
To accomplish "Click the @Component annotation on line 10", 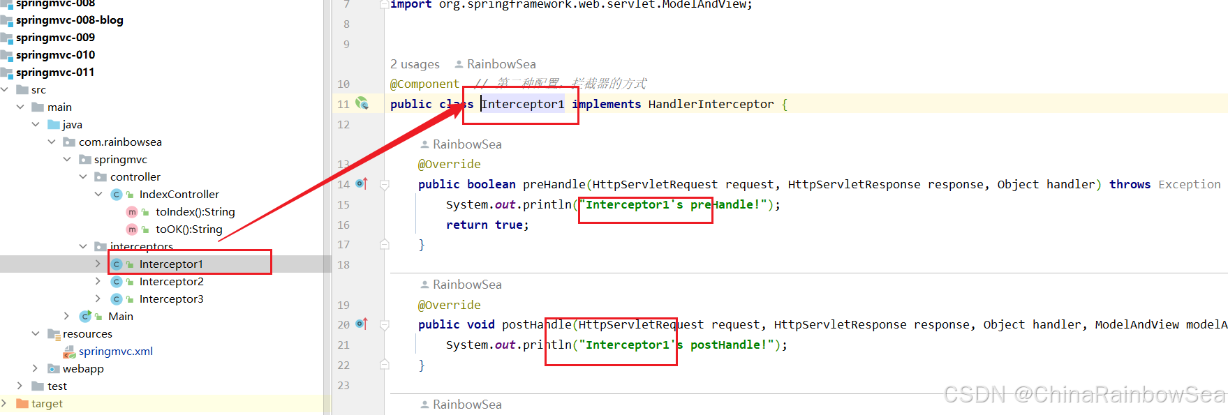I will pos(424,84).
